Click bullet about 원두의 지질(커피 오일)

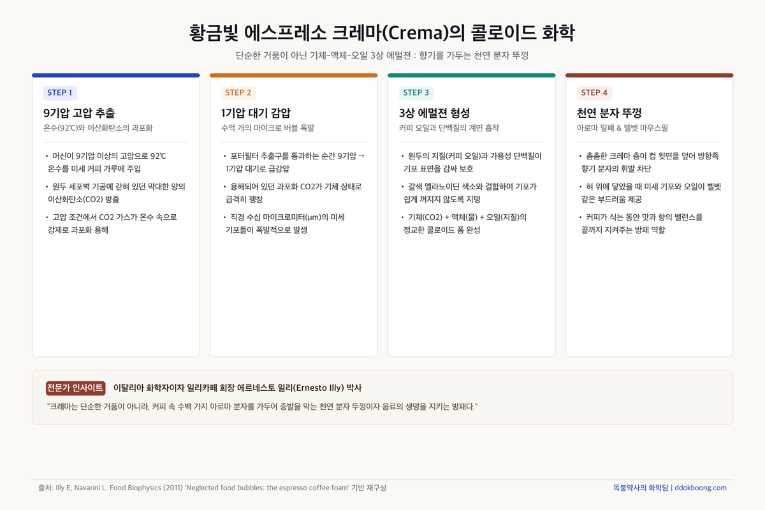tap(470, 163)
